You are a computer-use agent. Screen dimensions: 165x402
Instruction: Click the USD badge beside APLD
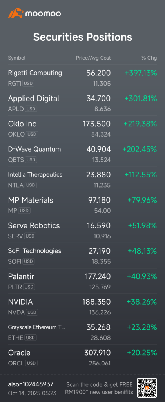31,109
